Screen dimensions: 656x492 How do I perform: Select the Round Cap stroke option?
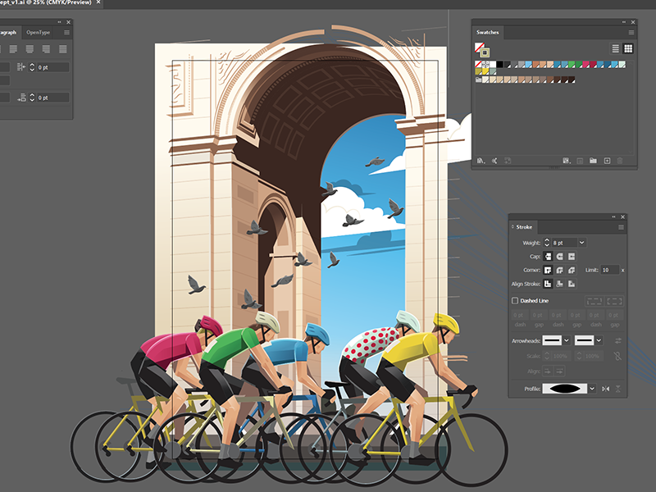point(560,256)
